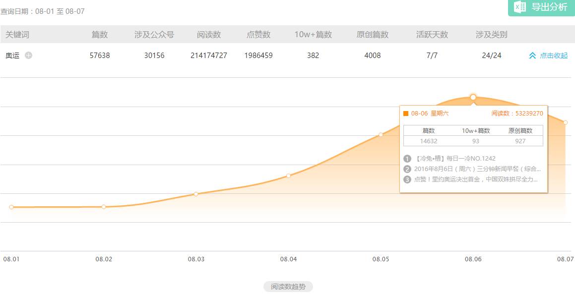Click the double-chevron collapse icon
Screen dimensions: 575x294
[532, 56]
